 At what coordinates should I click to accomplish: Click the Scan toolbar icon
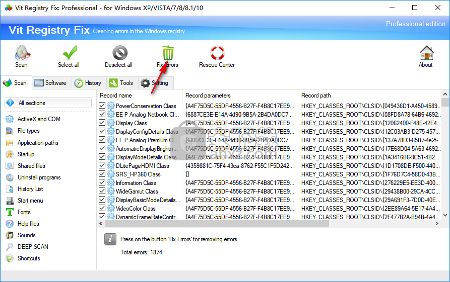[x=22, y=53]
